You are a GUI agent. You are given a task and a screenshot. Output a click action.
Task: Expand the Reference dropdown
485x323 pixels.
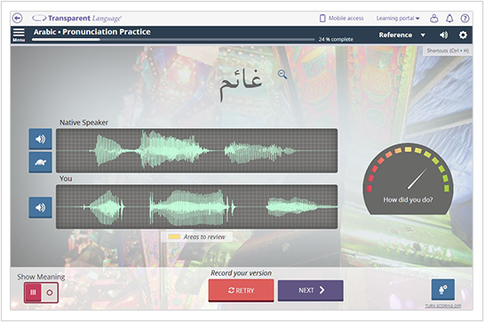point(402,35)
